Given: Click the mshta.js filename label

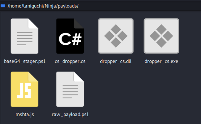Looking at the screenshot, I should click(25, 114).
